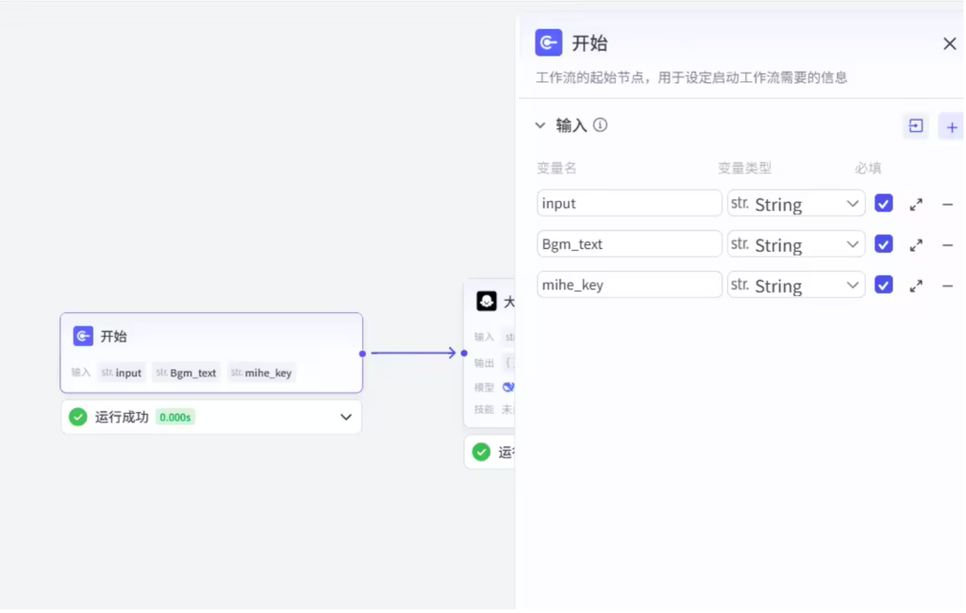This screenshot has width=966, height=613.
Task: Click the mihe_key tag in 开始 node
Action: pos(262,373)
